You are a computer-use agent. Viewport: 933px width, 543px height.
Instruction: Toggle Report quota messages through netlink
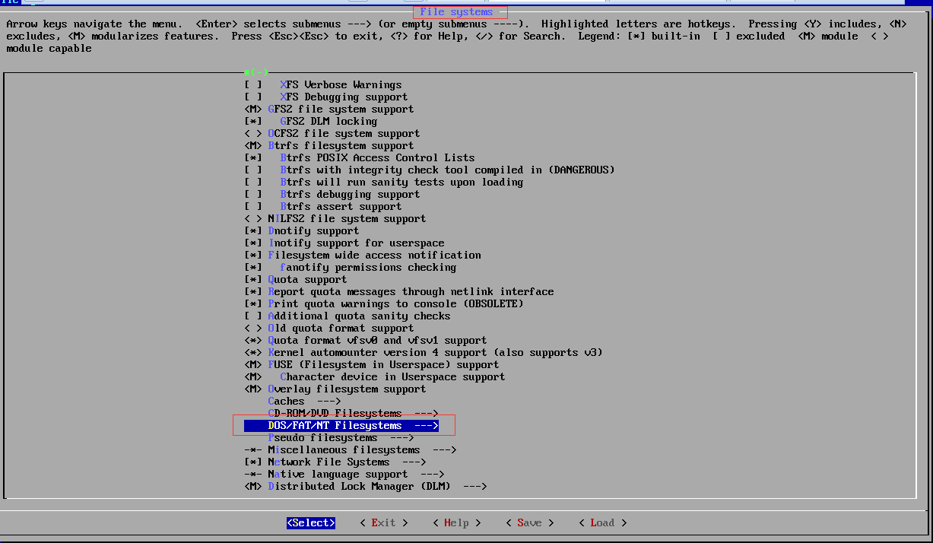click(399, 291)
